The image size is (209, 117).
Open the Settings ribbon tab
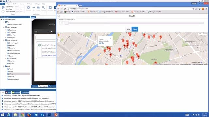[x=37, y=4]
